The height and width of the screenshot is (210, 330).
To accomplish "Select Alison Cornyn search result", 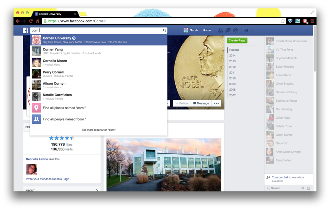I will click(99, 85).
